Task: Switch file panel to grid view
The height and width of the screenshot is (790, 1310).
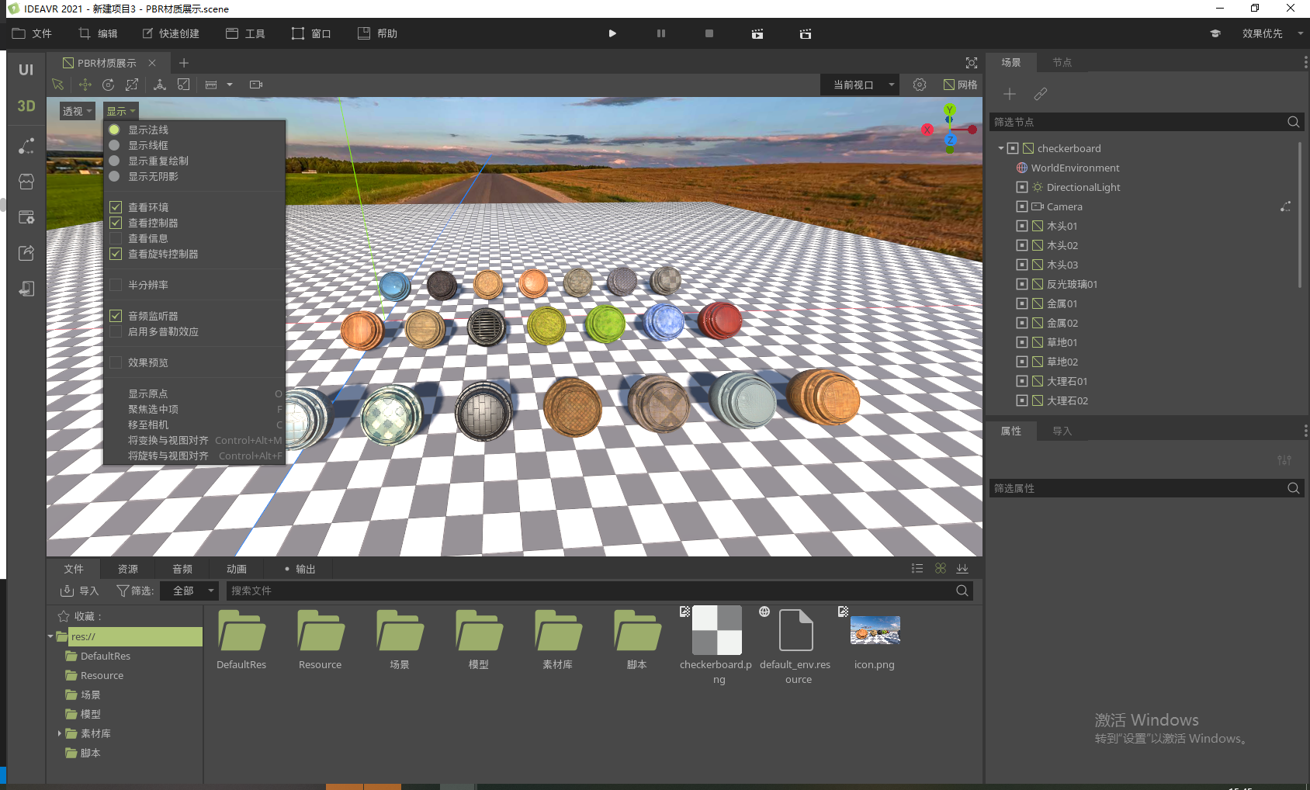Action: click(941, 569)
